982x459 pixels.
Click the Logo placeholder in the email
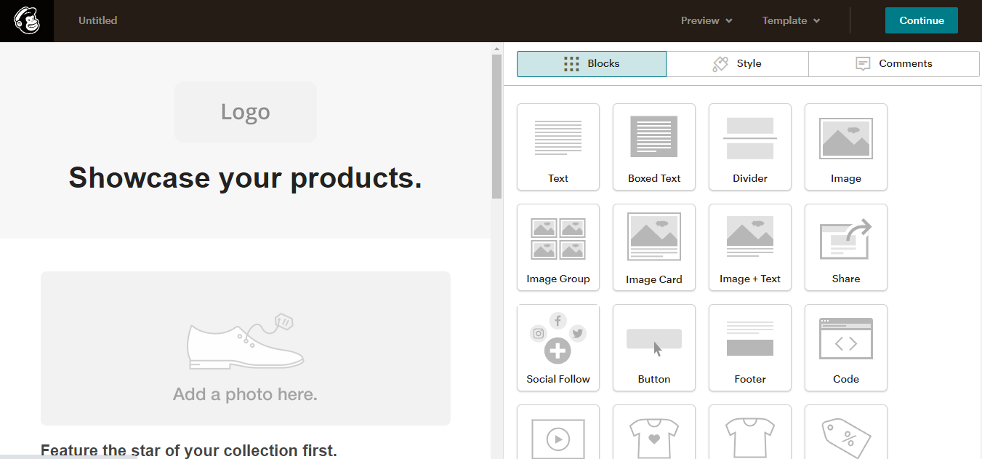pyautogui.click(x=246, y=112)
